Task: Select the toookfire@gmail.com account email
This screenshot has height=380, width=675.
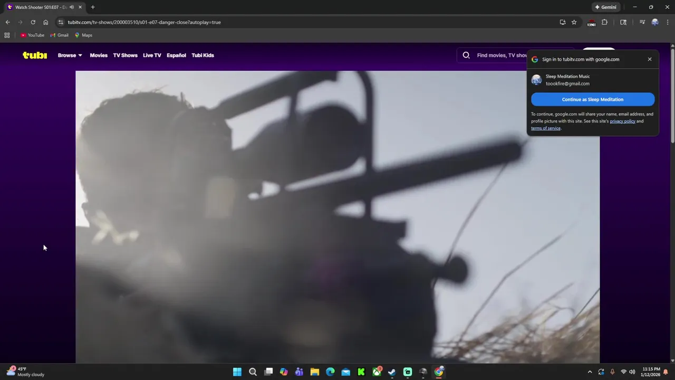Action: click(567, 83)
